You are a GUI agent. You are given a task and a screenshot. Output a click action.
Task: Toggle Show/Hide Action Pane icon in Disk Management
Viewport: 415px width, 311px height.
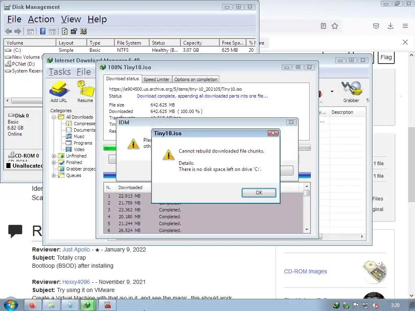[52, 32]
